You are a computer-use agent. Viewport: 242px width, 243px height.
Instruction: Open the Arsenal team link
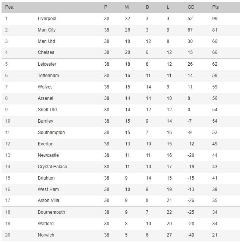[x=46, y=98]
